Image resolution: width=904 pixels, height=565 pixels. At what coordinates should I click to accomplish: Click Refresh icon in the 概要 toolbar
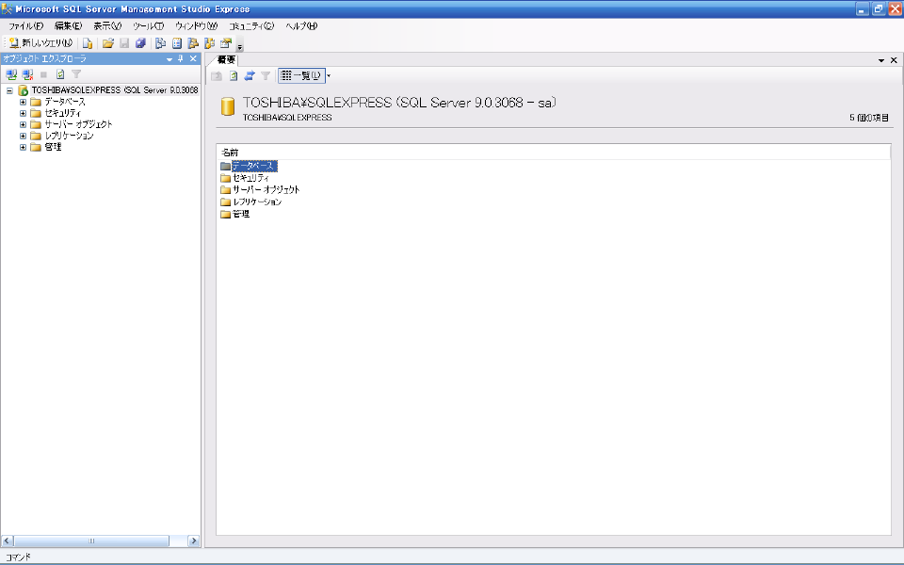233,75
